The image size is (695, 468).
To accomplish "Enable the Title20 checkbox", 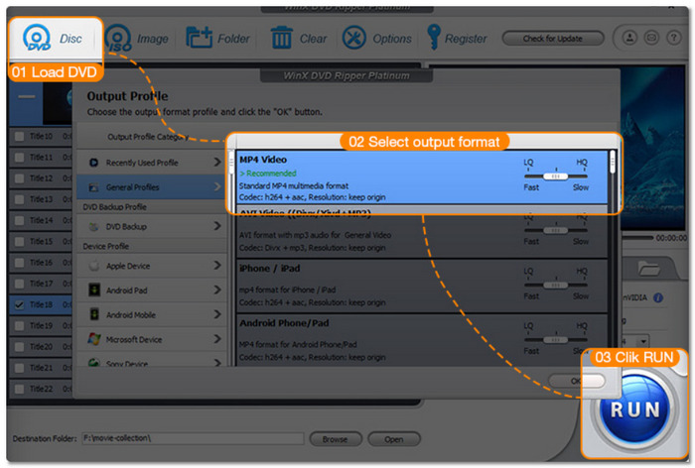I will (20, 347).
